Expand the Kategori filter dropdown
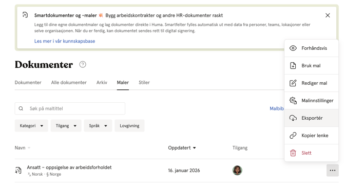344x186 pixels. [x=31, y=126]
